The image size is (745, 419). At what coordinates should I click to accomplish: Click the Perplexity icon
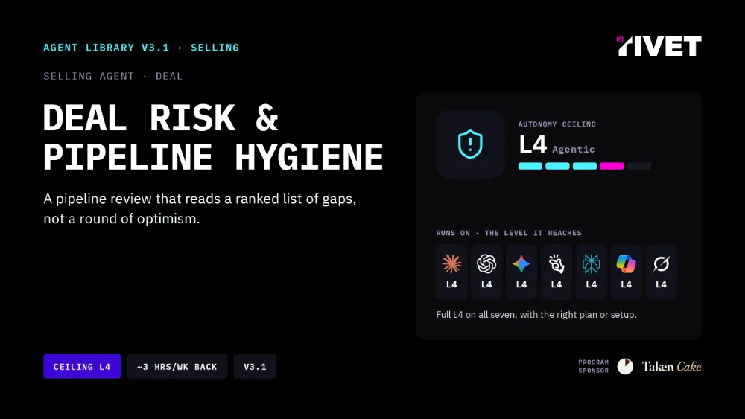pyautogui.click(x=591, y=263)
